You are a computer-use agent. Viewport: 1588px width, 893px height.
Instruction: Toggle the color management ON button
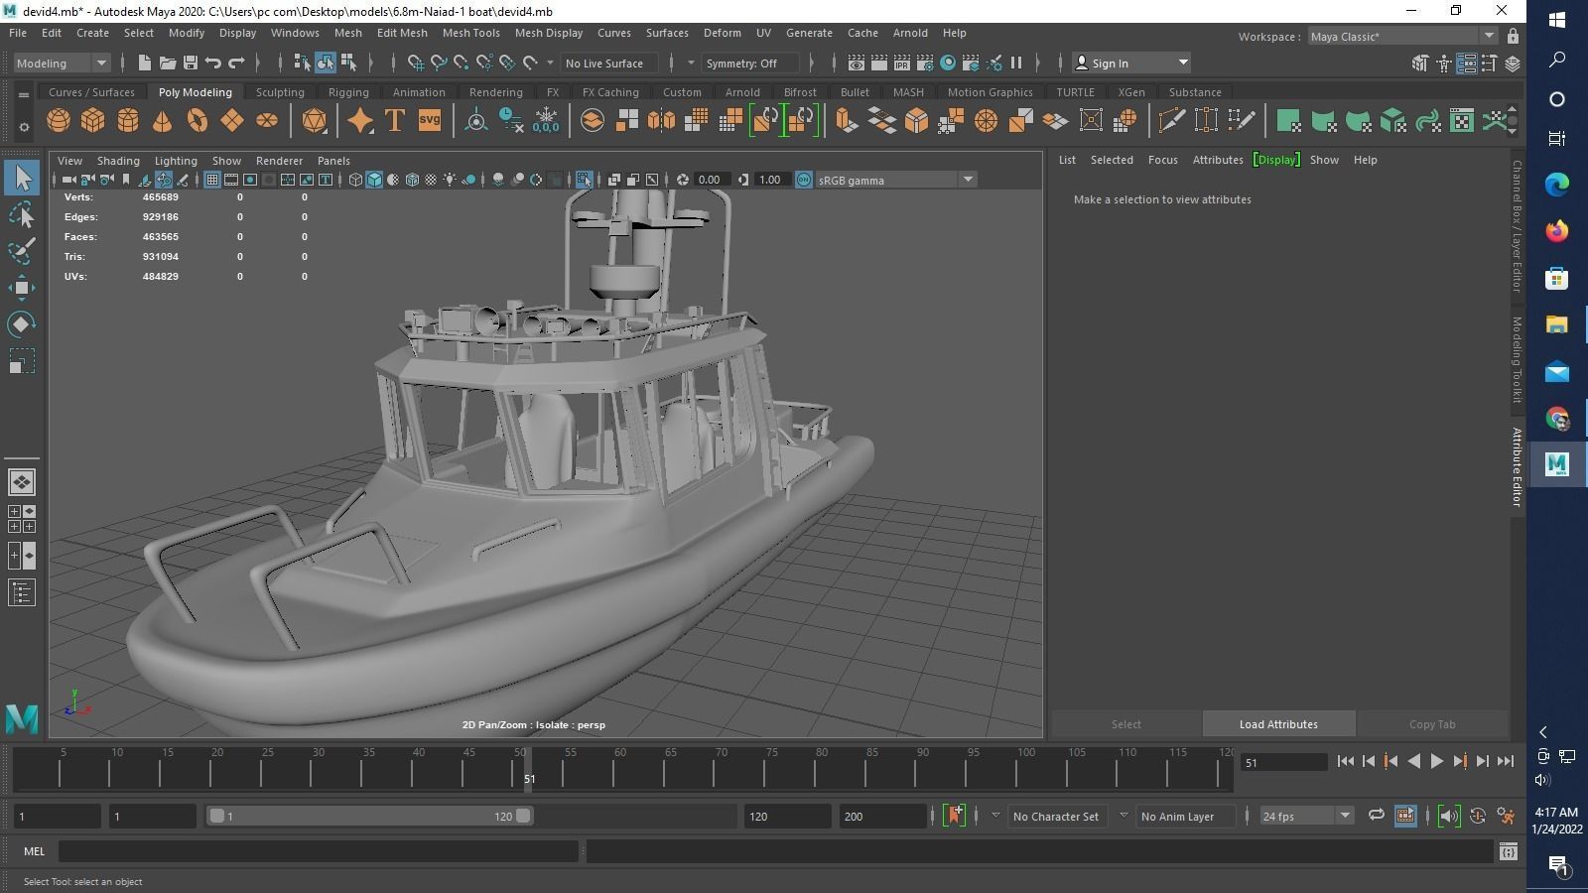[804, 180]
